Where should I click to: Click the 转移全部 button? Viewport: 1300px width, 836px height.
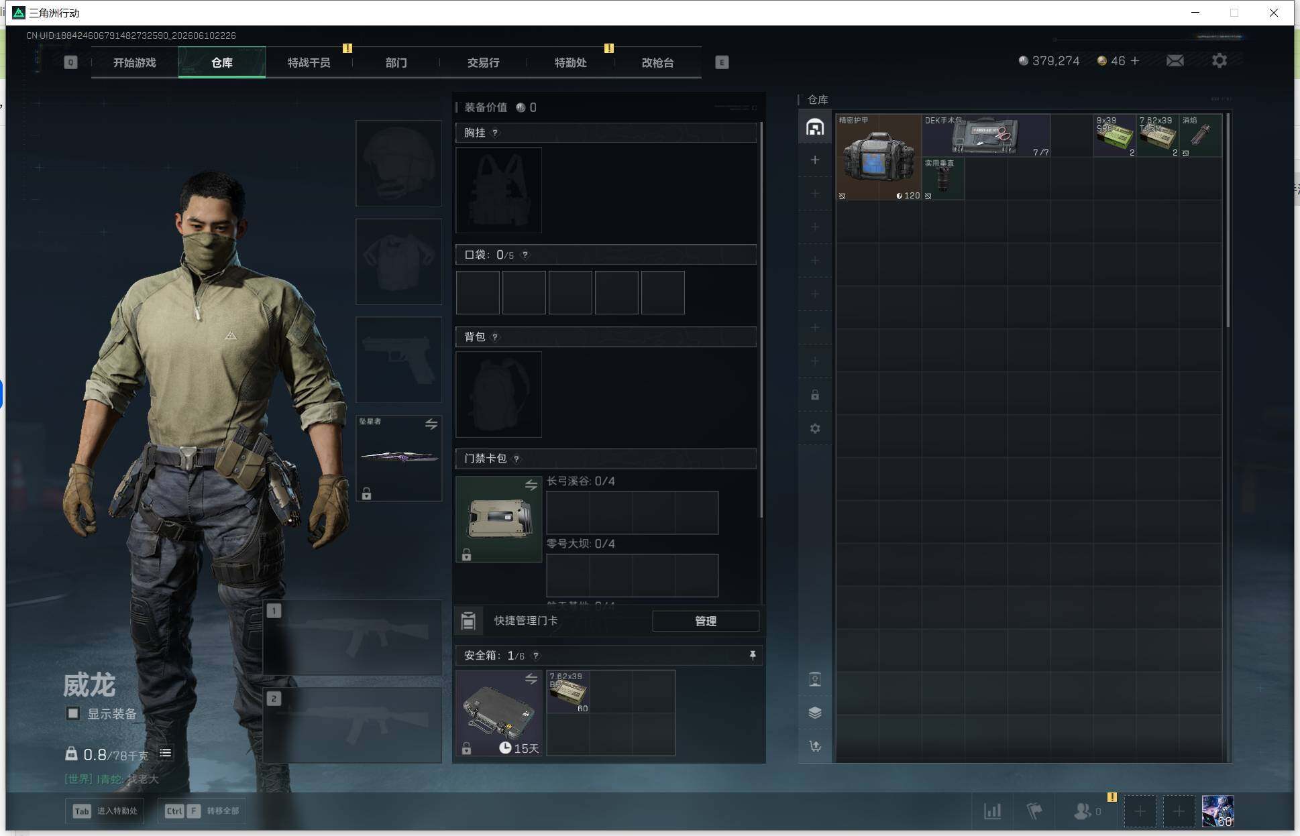[x=203, y=811]
